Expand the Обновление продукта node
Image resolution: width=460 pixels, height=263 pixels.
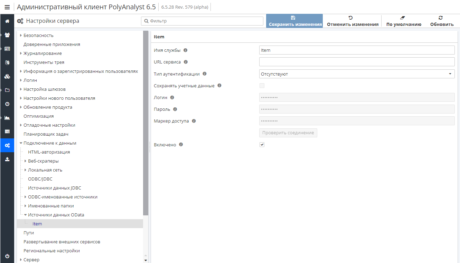click(x=21, y=107)
